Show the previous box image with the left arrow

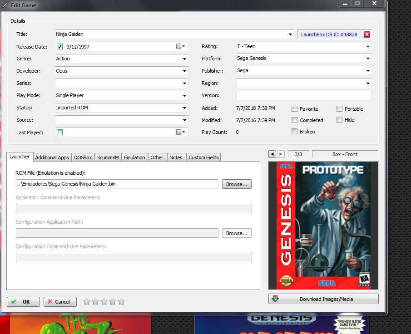point(272,154)
